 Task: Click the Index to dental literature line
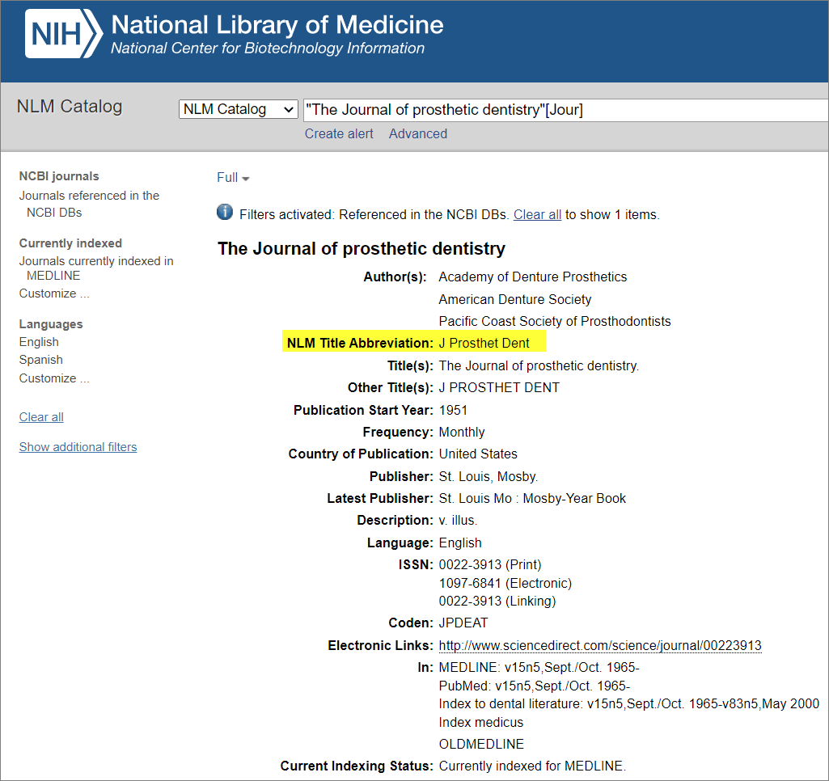pyautogui.click(x=628, y=704)
